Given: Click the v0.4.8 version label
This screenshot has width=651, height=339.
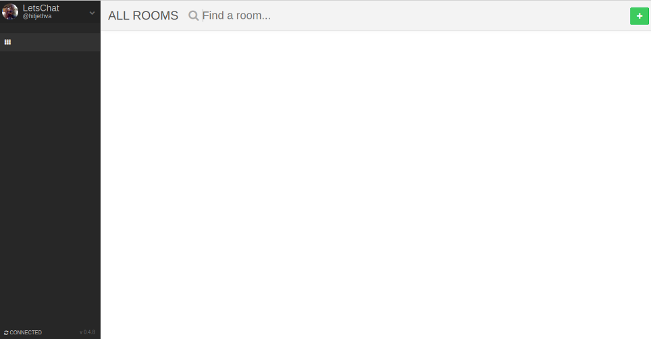Looking at the screenshot, I should [87, 332].
